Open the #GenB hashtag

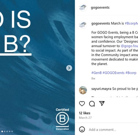pyautogui.click(x=96, y=73)
